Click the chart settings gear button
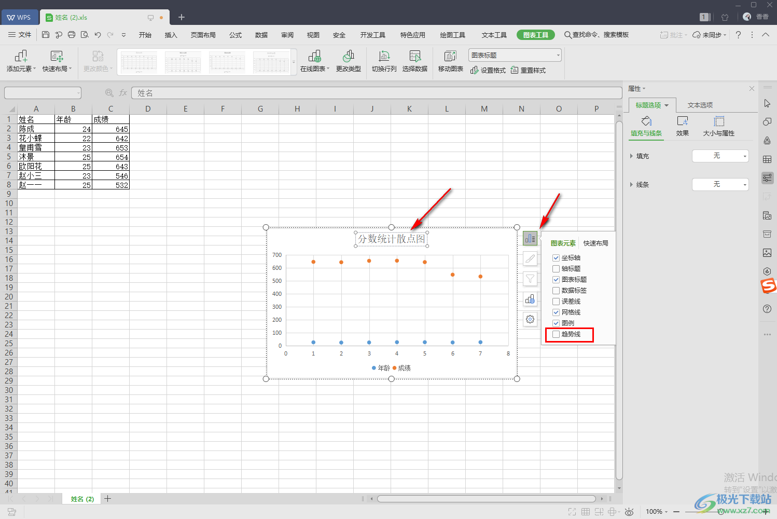Screen dimensions: 777x519 point(530,319)
